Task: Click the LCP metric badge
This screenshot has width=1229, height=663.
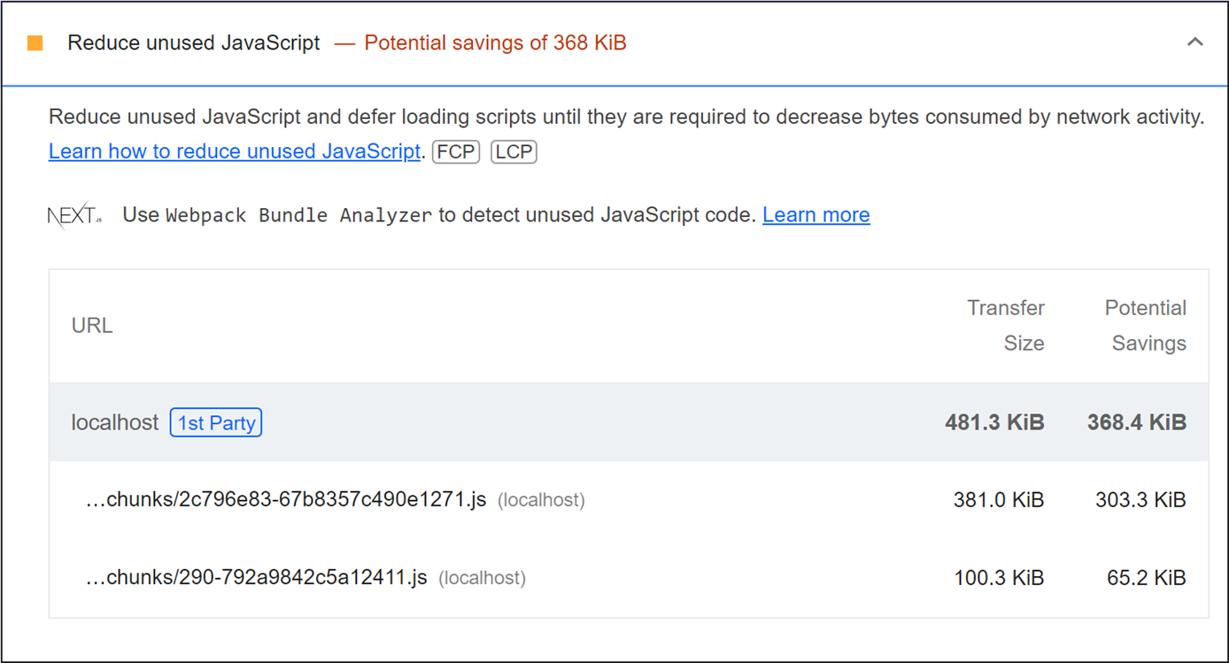Action: [514, 152]
